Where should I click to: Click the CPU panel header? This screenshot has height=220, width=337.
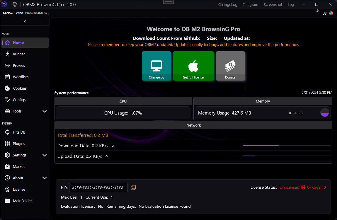click(x=123, y=101)
